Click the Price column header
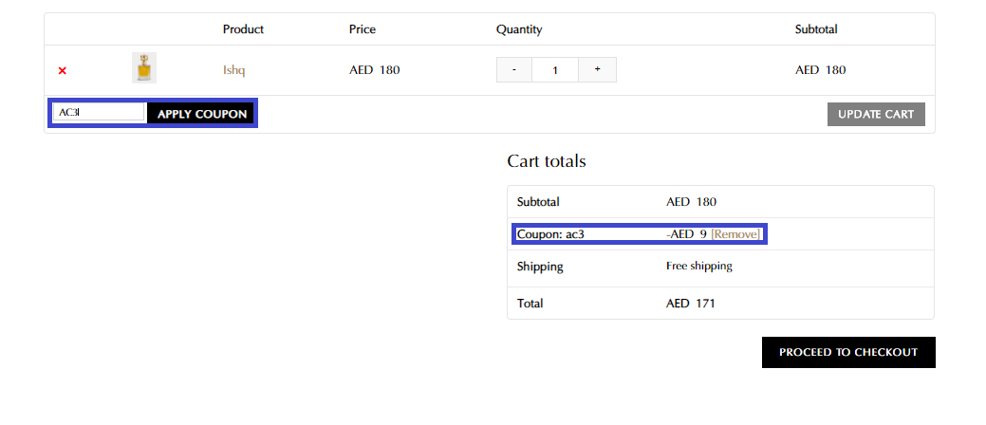Image resolution: width=986 pixels, height=425 pixels. pyautogui.click(x=363, y=29)
